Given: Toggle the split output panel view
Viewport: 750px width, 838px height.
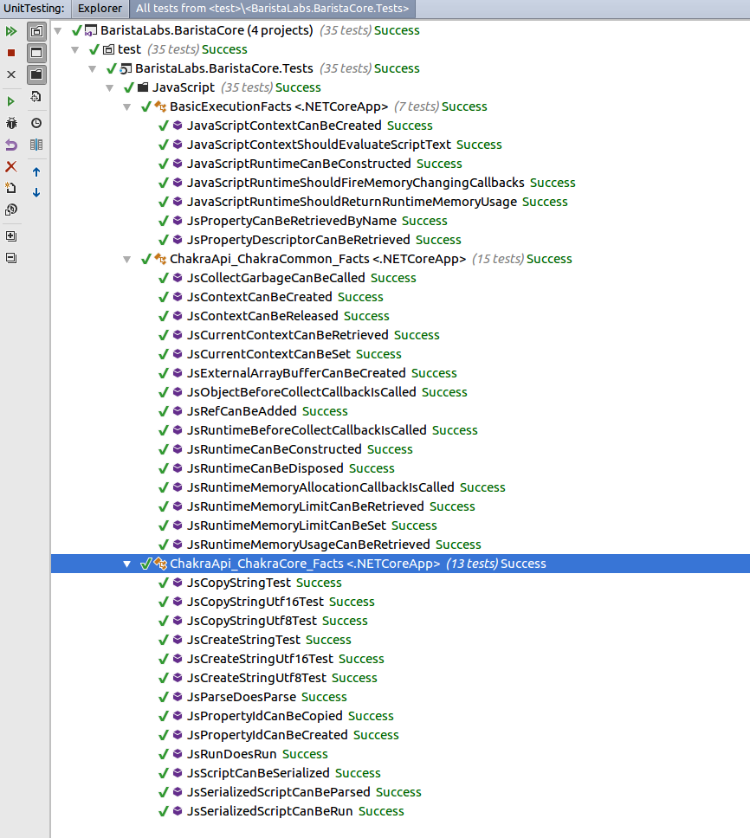Looking at the screenshot, I should coord(36,145).
